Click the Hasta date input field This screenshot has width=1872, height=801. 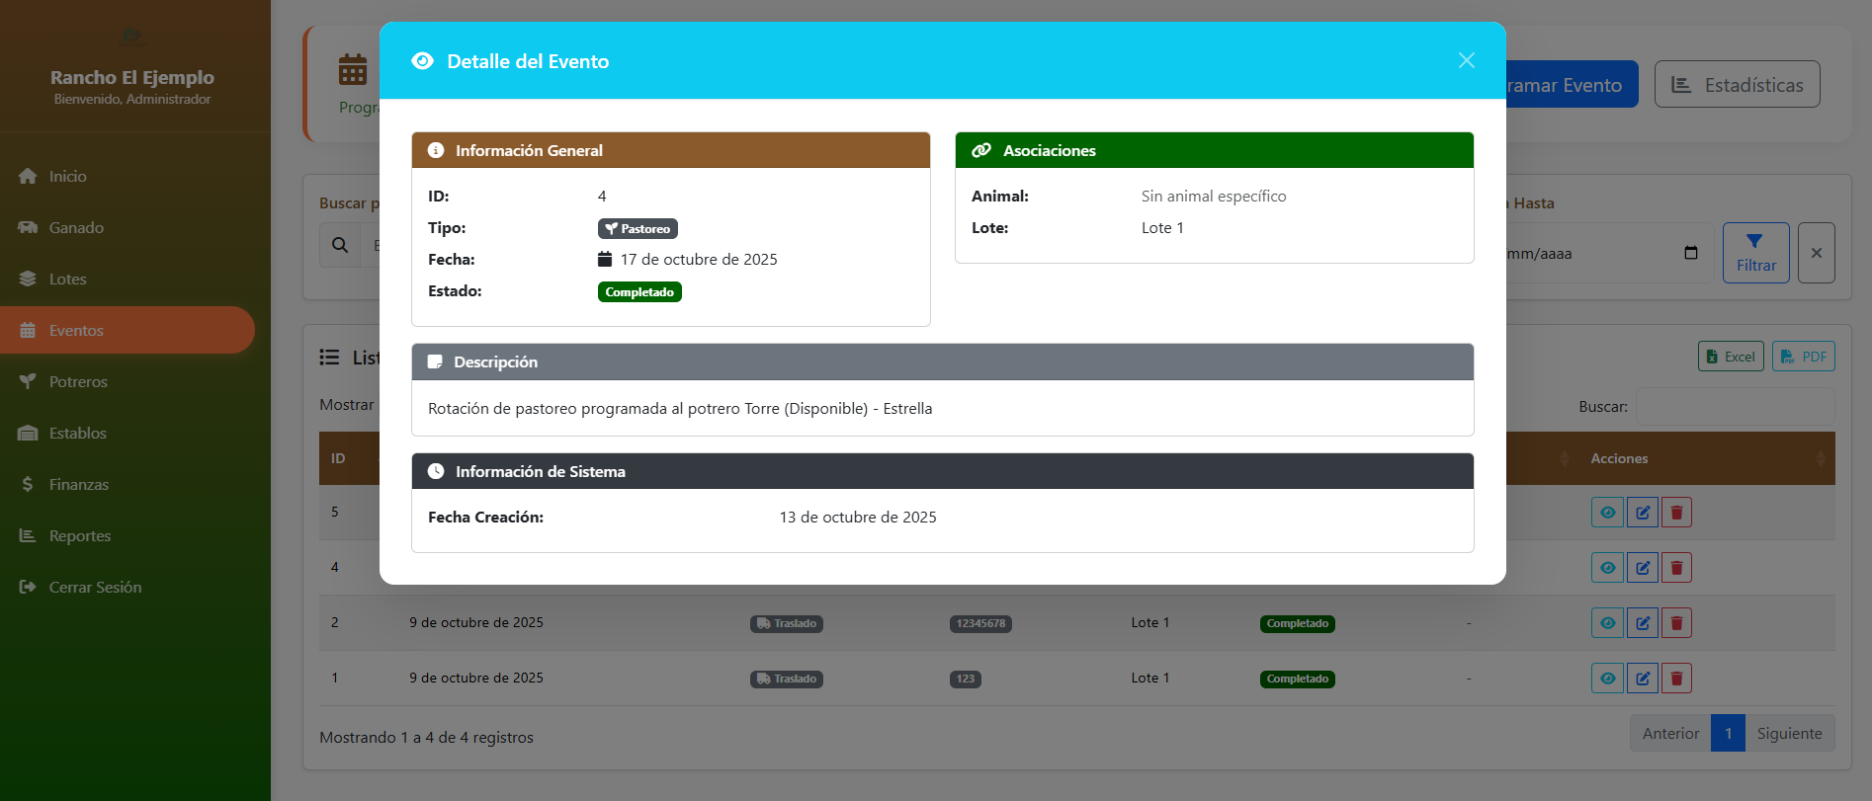(1608, 253)
